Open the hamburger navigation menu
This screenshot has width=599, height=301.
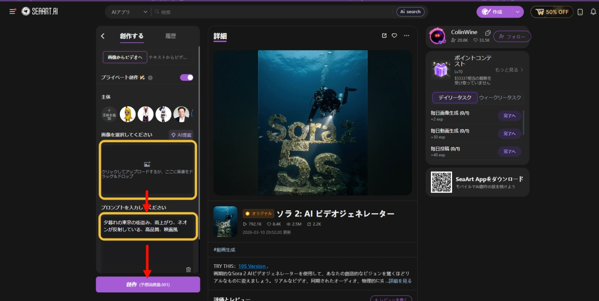(x=12, y=11)
